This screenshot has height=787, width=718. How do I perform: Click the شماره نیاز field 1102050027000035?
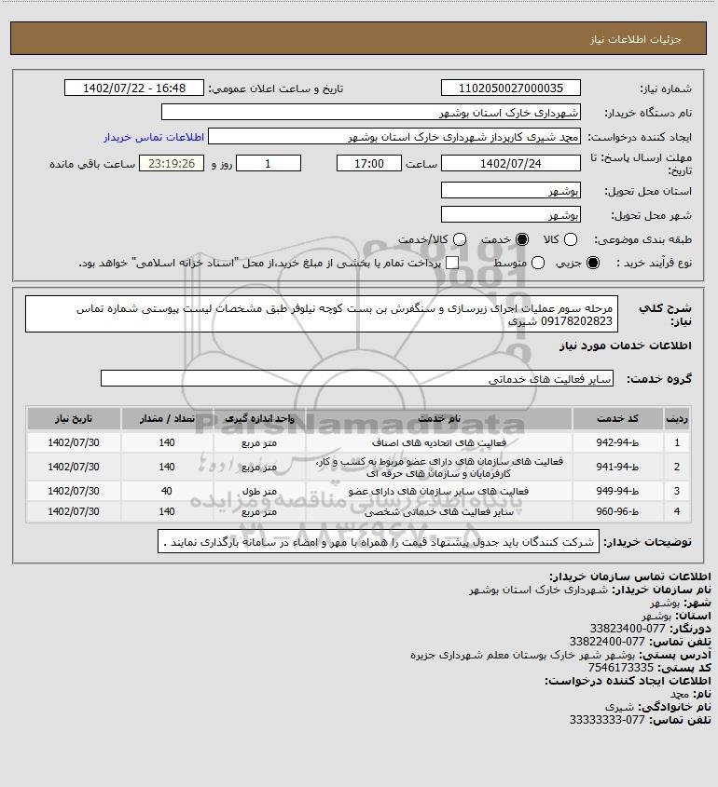pos(510,88)
